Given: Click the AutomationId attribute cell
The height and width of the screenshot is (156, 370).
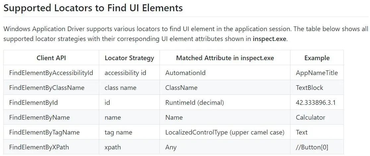Looking at the screenshot, I should click(x=185, y=73).
